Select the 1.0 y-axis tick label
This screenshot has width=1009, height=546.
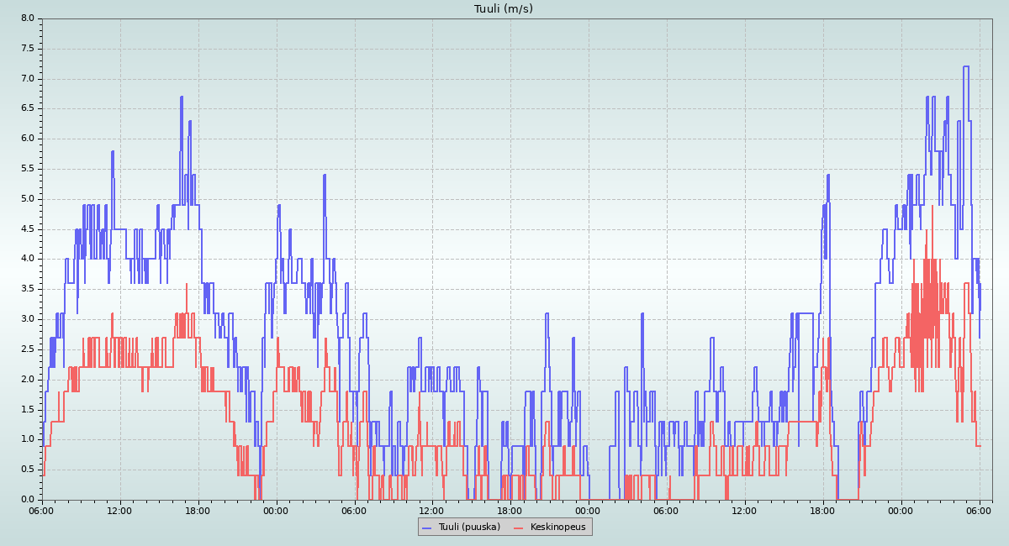(x=27, y=439)
